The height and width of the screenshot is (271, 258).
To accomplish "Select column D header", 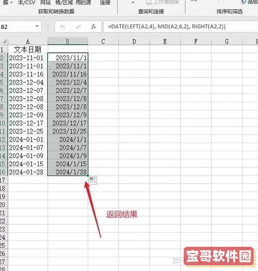I will pos(134,41).
